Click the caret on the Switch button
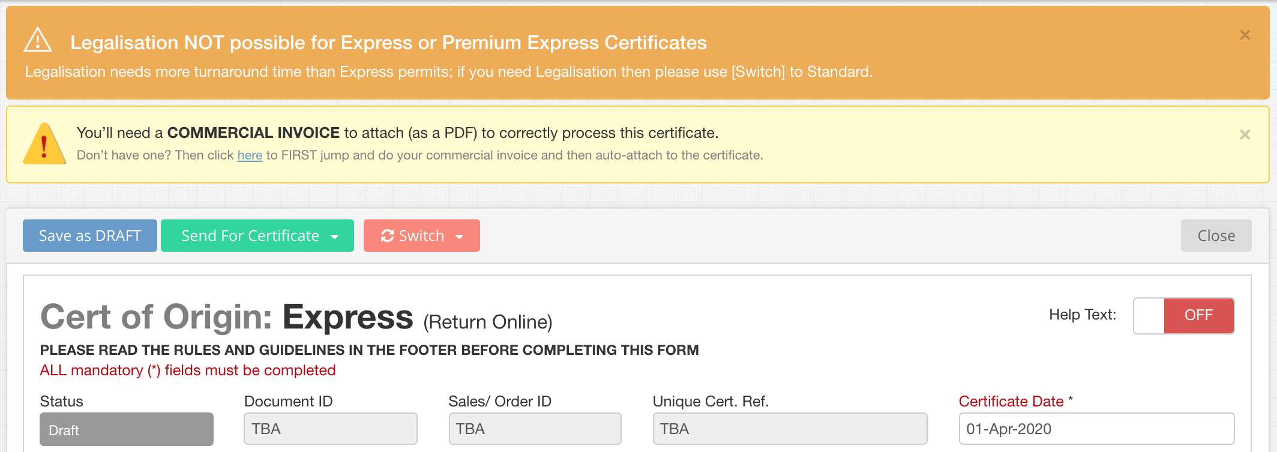The width and height of the screenshot is (1277, 452). pyautogui.click(x=460, y=237)
